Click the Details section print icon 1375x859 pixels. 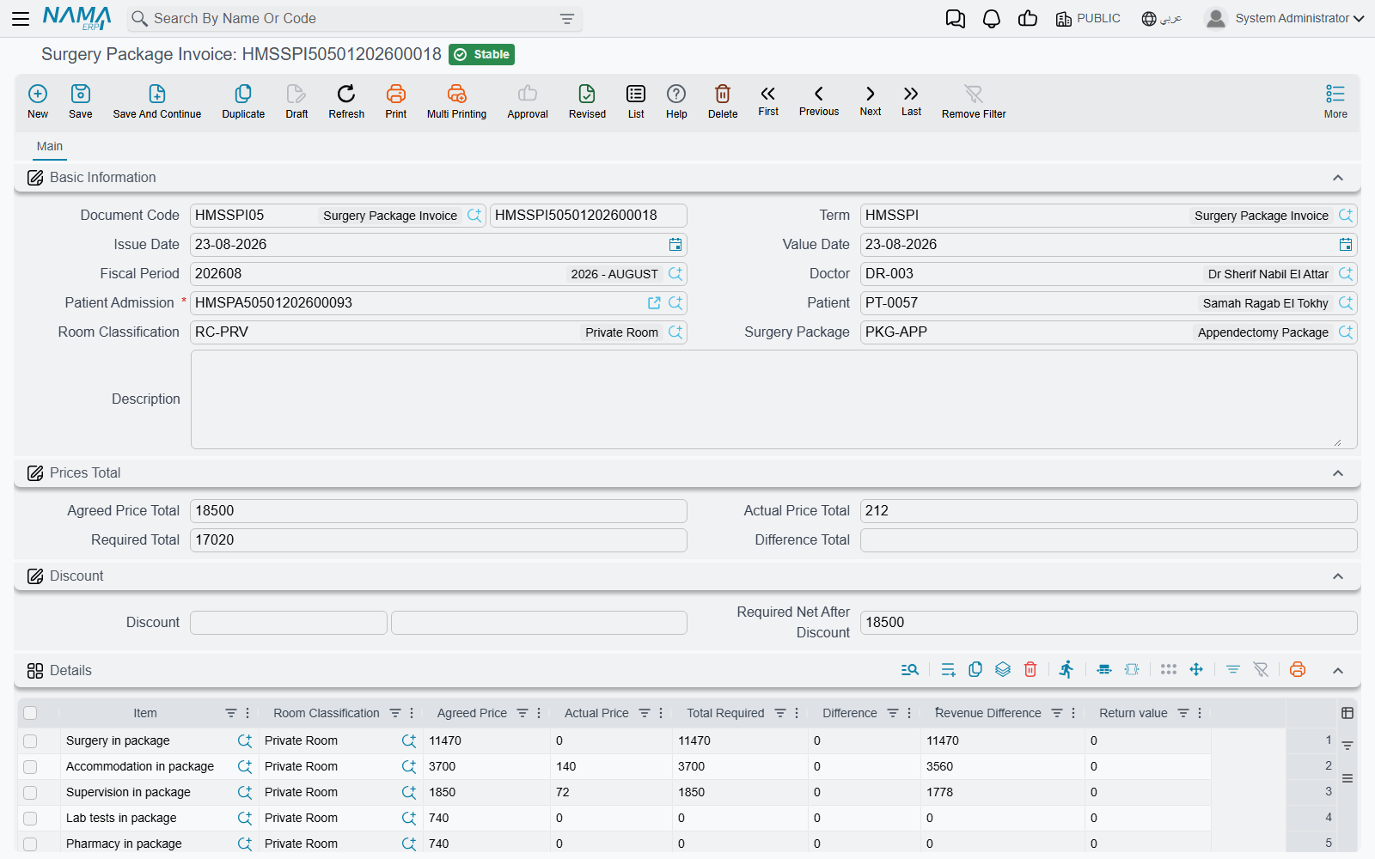pyautogui.click(x=1298, y=670)
